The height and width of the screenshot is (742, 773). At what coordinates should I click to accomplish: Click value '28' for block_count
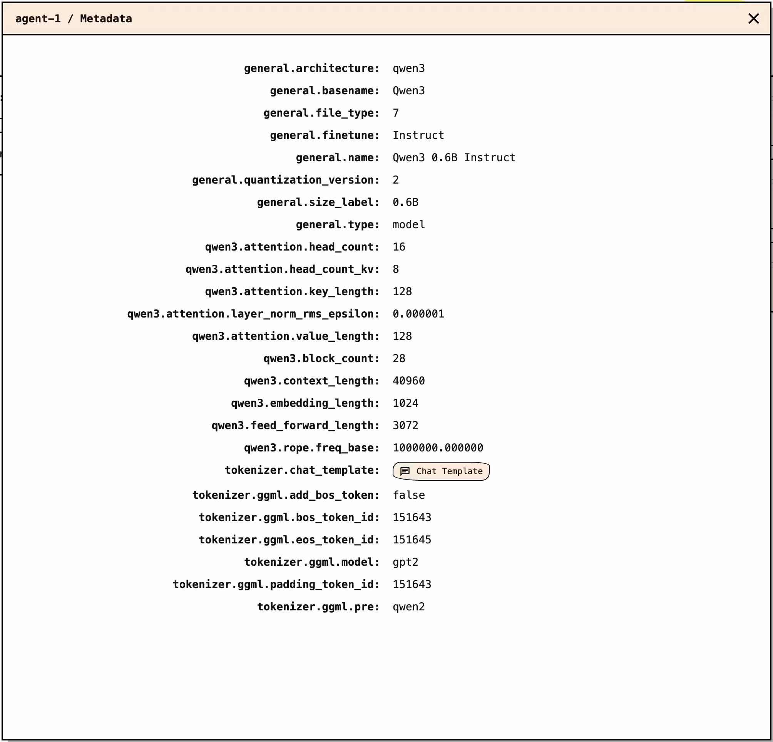(399, 359)
